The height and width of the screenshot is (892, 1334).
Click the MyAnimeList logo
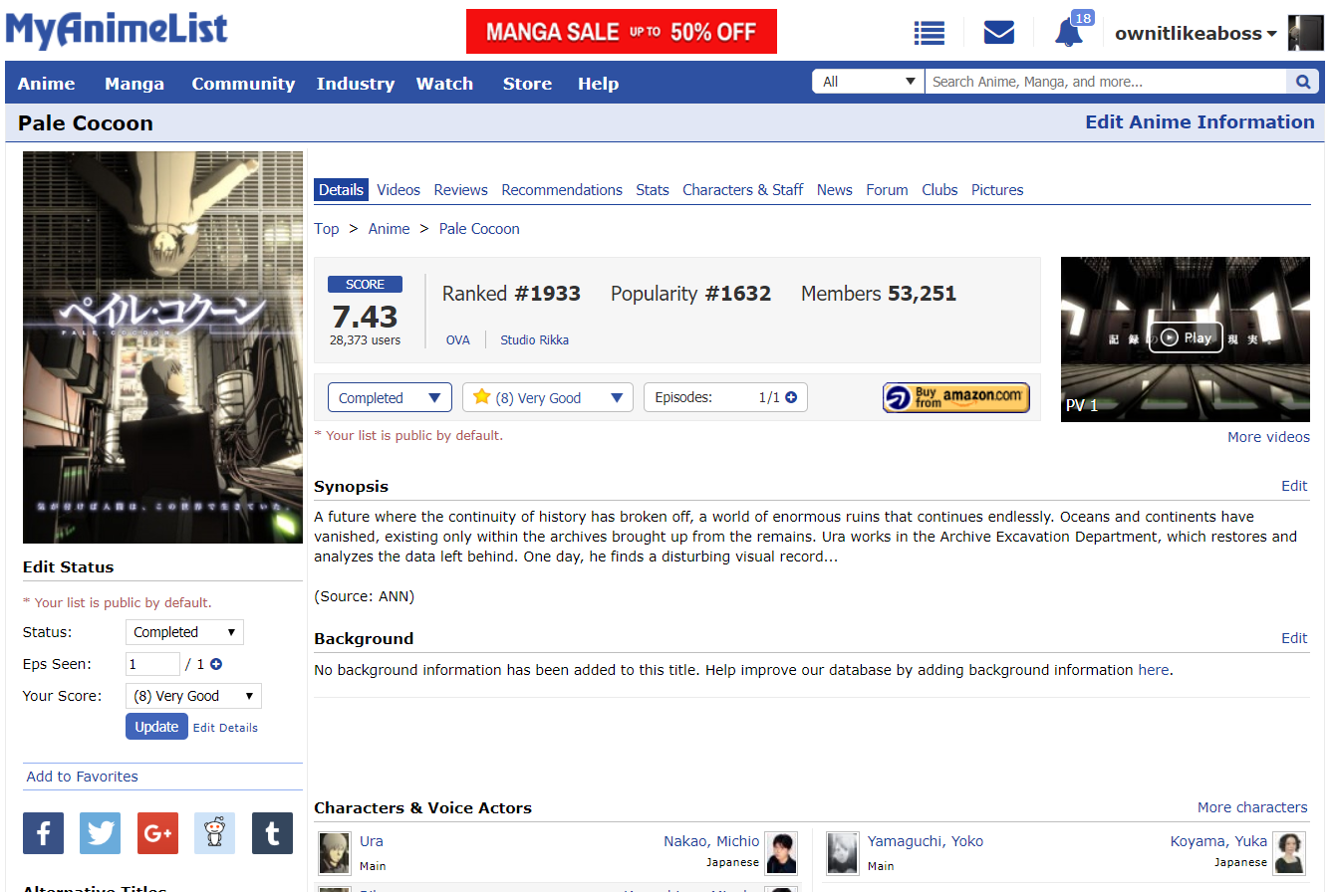pyautogui.click(x=117, y=30)
